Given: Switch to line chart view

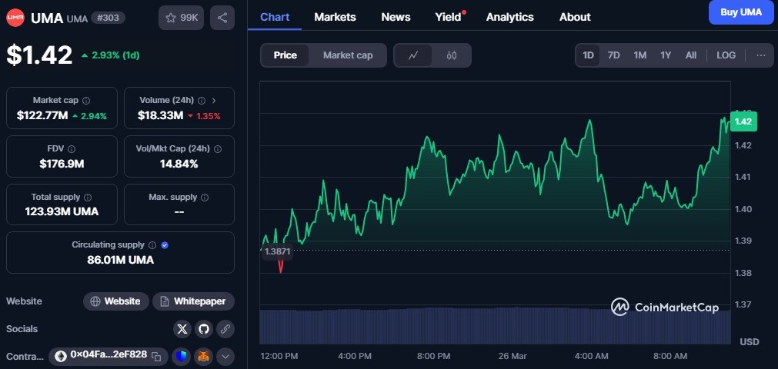Looking at the screenshot, I should tap(412, 55).
